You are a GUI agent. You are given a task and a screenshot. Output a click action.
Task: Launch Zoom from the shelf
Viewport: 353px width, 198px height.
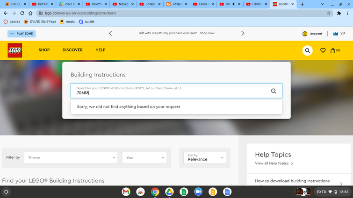tap(198, 192)
